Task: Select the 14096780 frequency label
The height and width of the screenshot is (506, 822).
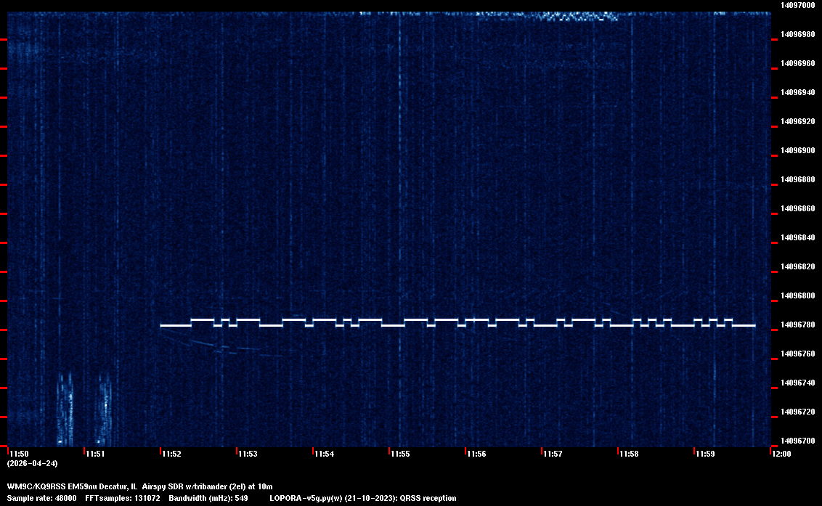Action: pyautogui.click(x=797, y=325)
